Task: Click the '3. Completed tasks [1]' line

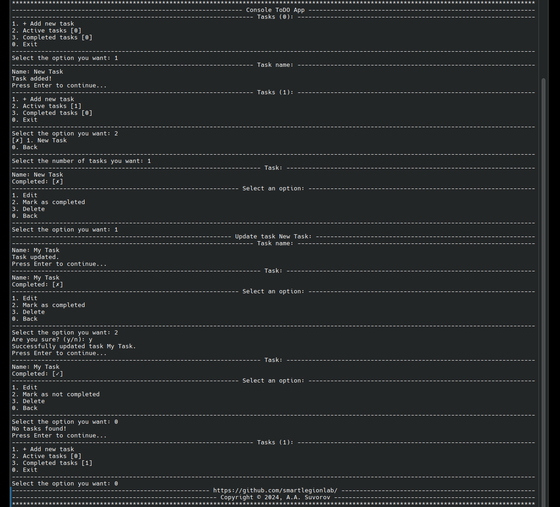Action: 52,463
